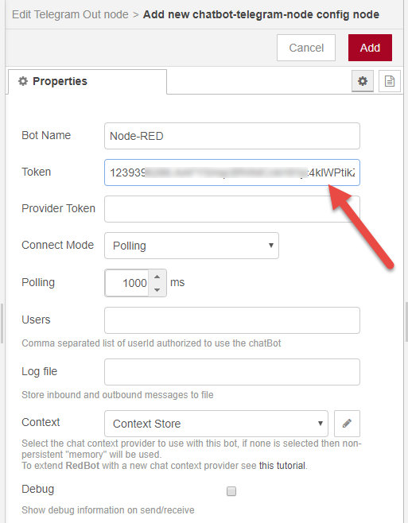Click the pencil icon to edit Context
The width and height of the screenshot is (408, 523).
pos(347,424)
